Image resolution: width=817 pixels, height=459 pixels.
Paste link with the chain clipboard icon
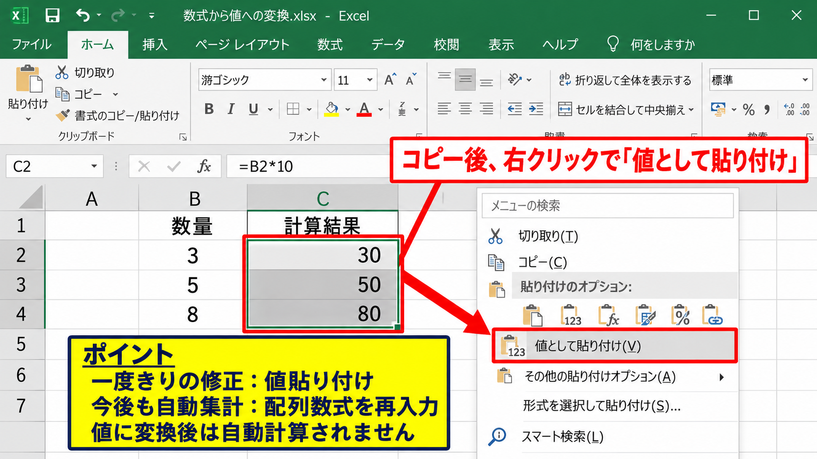point(712,315)
